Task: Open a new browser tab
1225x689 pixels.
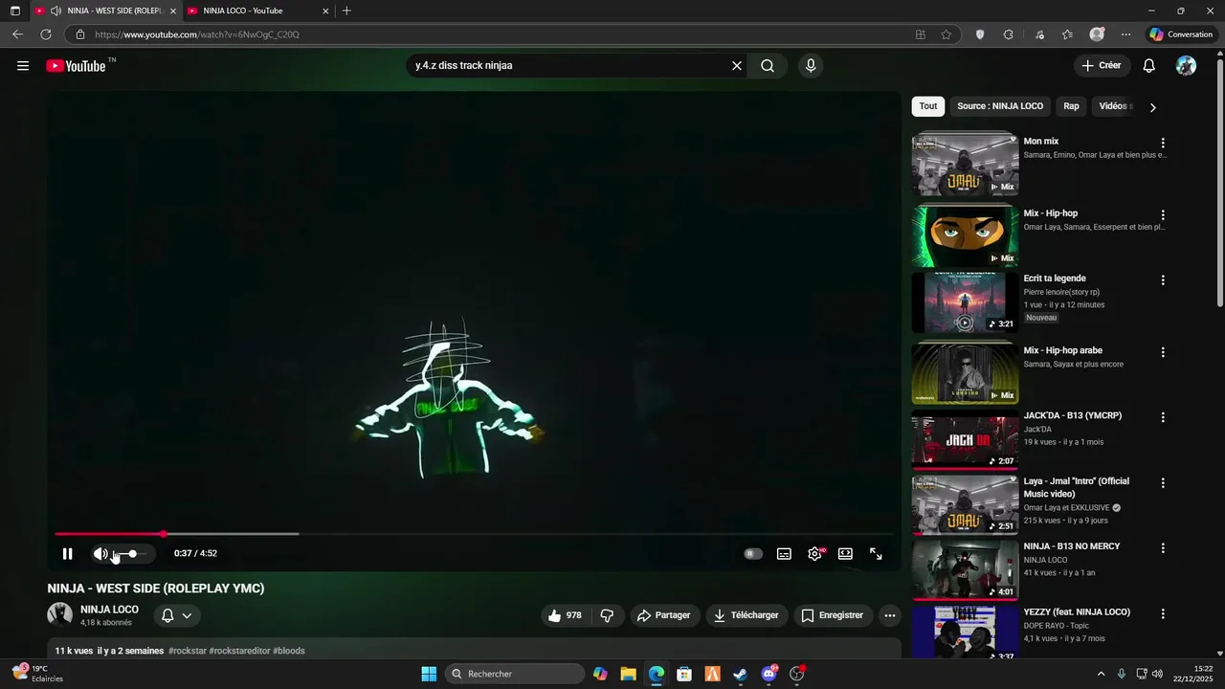Action: pos(346,11)
